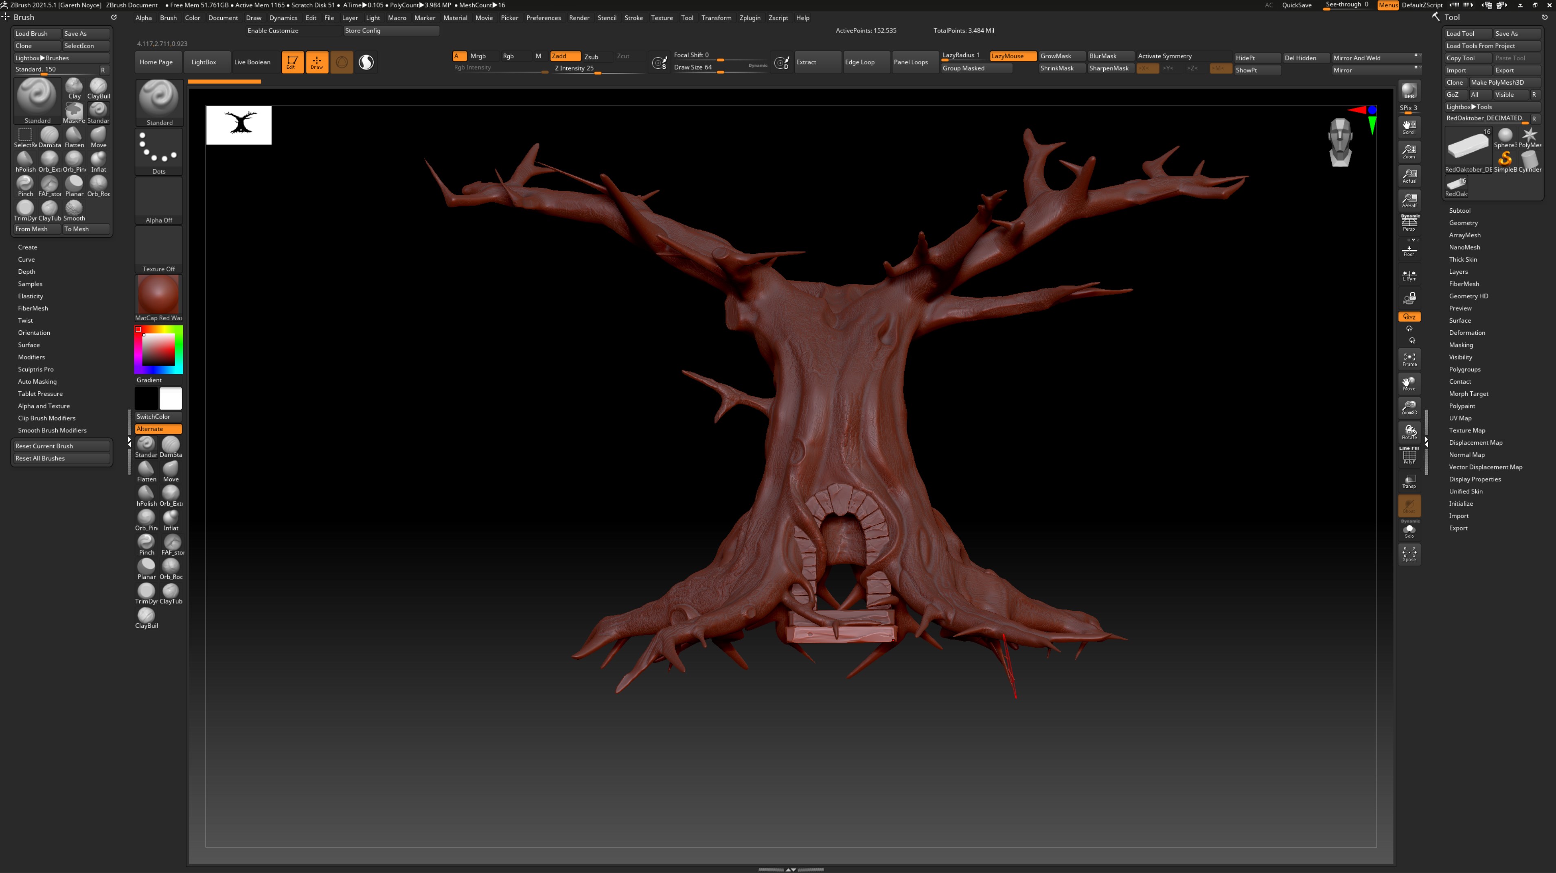Click Make PolyMesh3D button

pos(1504,83)
